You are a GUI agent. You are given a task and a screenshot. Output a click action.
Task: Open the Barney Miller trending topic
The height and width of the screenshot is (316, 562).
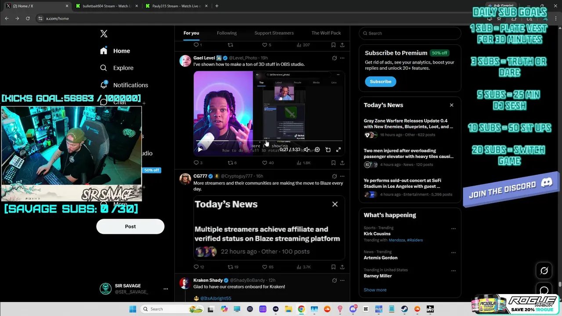(x=378, y=276)
